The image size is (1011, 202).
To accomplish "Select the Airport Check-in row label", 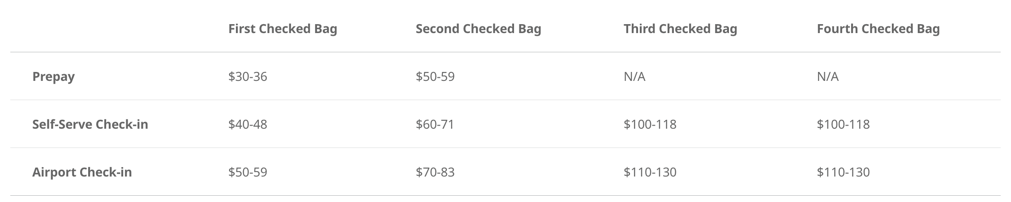I will coord(82,172).
